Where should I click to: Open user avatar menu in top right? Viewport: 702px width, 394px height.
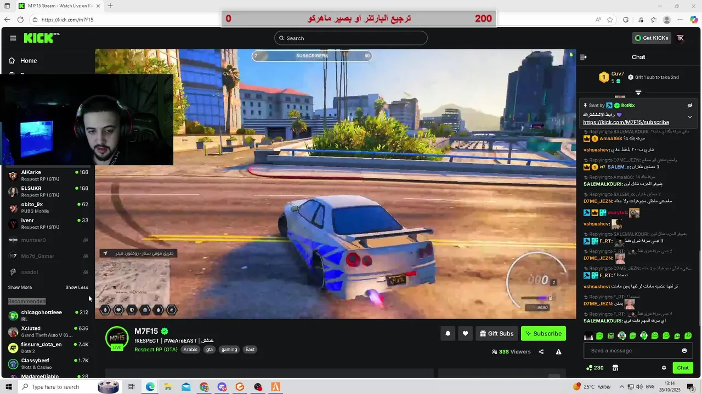[681, 38]
